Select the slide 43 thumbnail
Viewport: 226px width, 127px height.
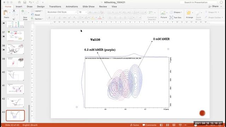click(x=15, y=116)
